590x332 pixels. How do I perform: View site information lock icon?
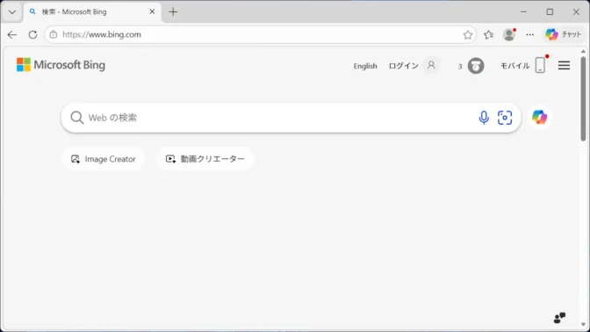tap(54, 34)
